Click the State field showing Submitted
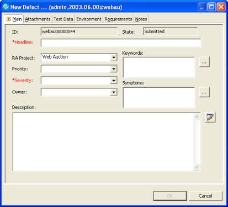This screenshot has width=228, height=207. click(171, 31)
